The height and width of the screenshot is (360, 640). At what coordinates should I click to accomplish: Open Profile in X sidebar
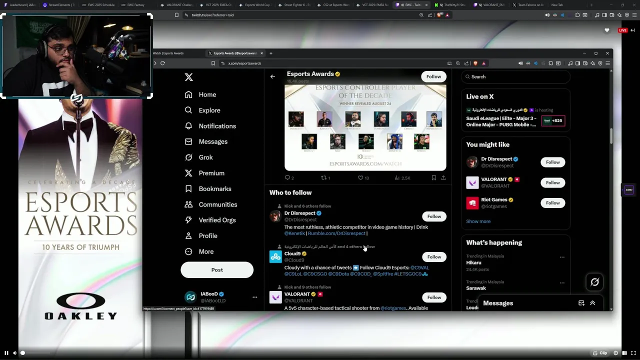click(201, 235)
